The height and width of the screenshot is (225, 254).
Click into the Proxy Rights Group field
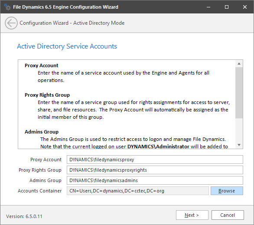[155, 170]
